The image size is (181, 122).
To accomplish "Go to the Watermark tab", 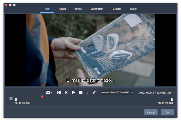I will 97,9.
